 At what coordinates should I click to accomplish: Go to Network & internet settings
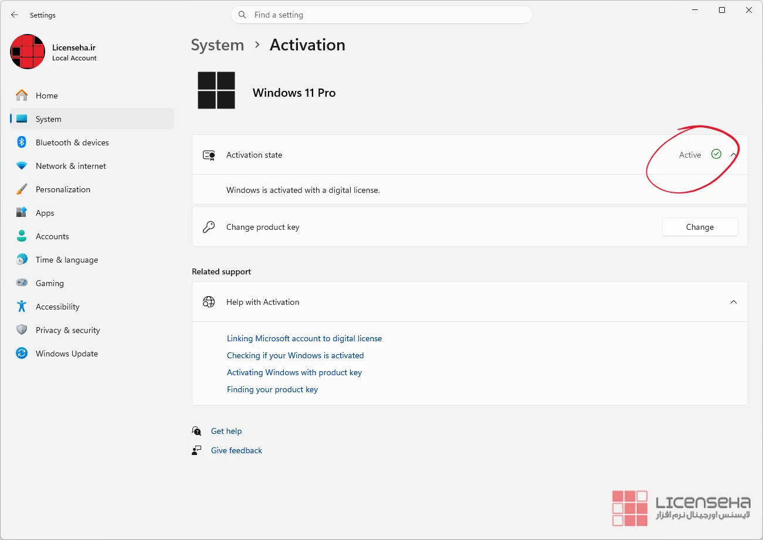[x=92, y=166]
